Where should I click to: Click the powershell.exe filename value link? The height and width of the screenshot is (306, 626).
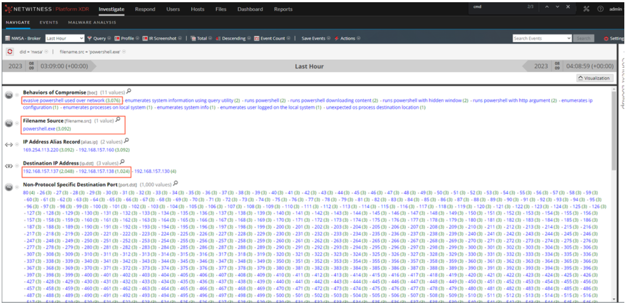pos(38,129)
